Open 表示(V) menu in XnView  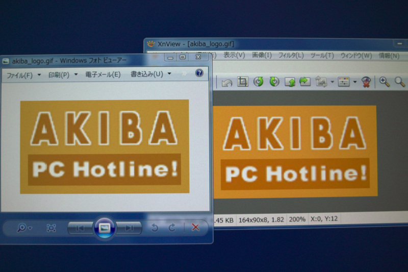234,55
